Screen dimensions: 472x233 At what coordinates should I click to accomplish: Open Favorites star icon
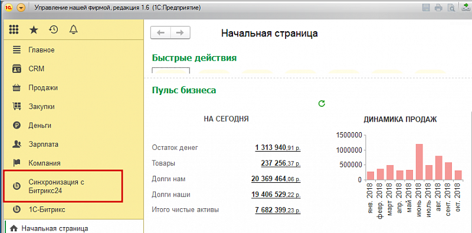coord(34,29)
